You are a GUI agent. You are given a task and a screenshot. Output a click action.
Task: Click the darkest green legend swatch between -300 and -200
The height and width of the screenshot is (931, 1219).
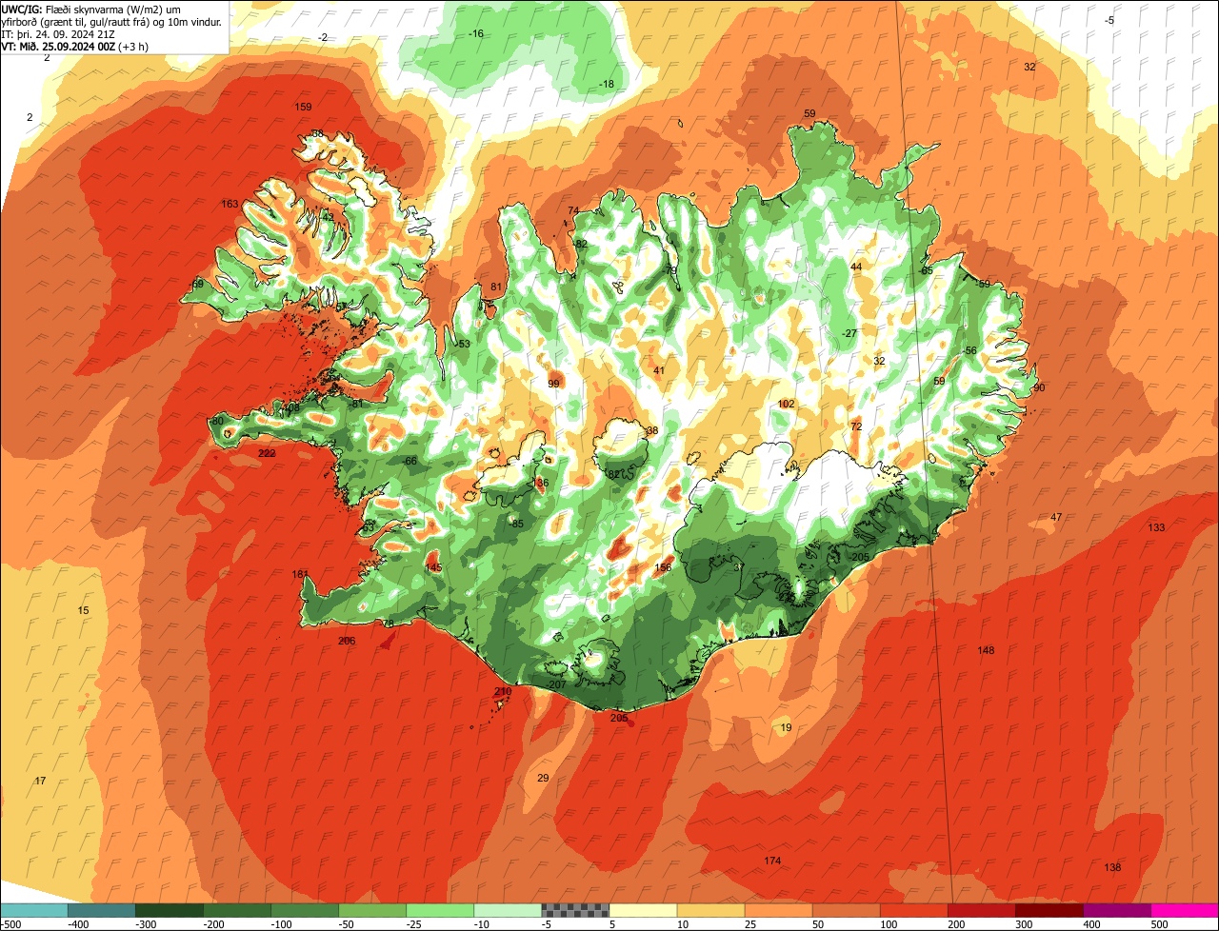[170, 910]
